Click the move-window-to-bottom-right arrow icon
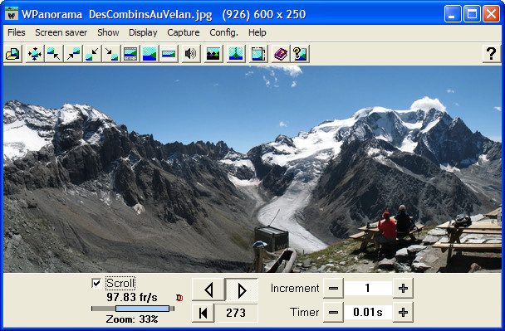This screenshot has height=331, width=505. pos(111,54)
